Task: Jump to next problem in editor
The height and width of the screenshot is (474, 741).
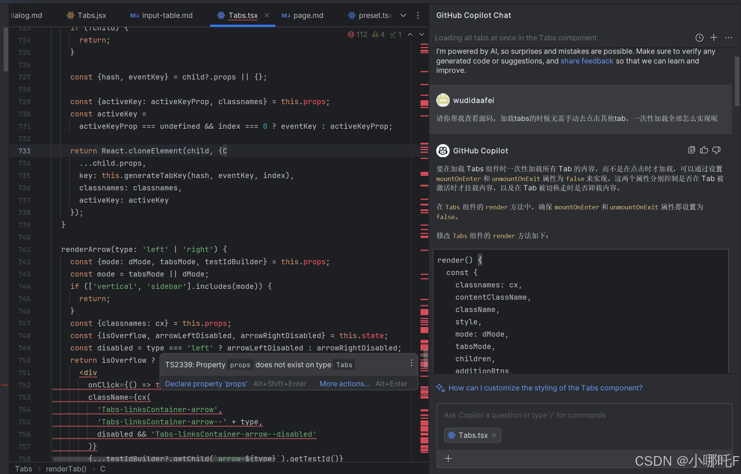Action: point(422,34)
